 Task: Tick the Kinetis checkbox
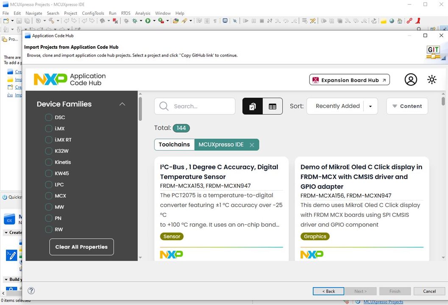[49, 162]
